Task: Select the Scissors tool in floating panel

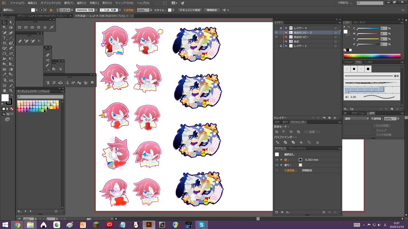Action: click(48, 60)
